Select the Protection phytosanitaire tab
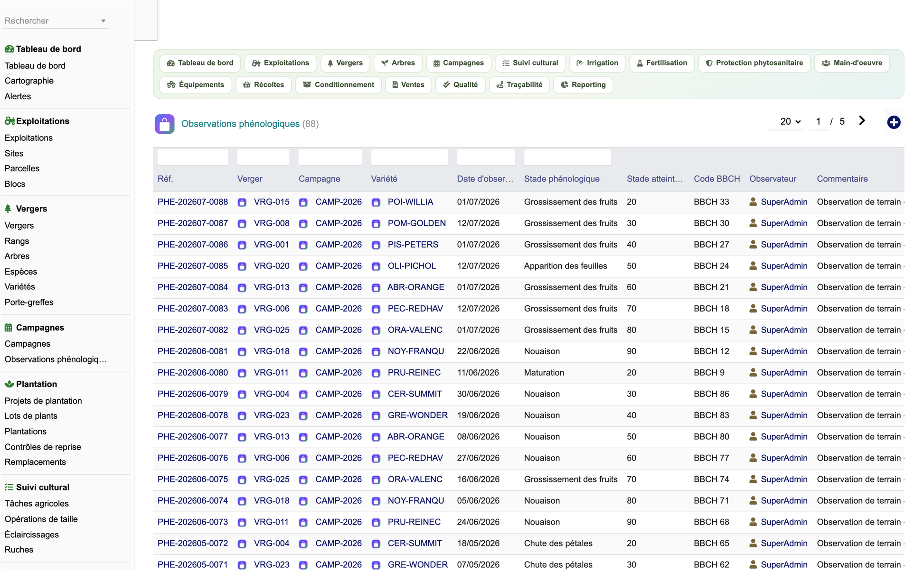The height and width of the screenshot is (571, 924). coord(754,63)
